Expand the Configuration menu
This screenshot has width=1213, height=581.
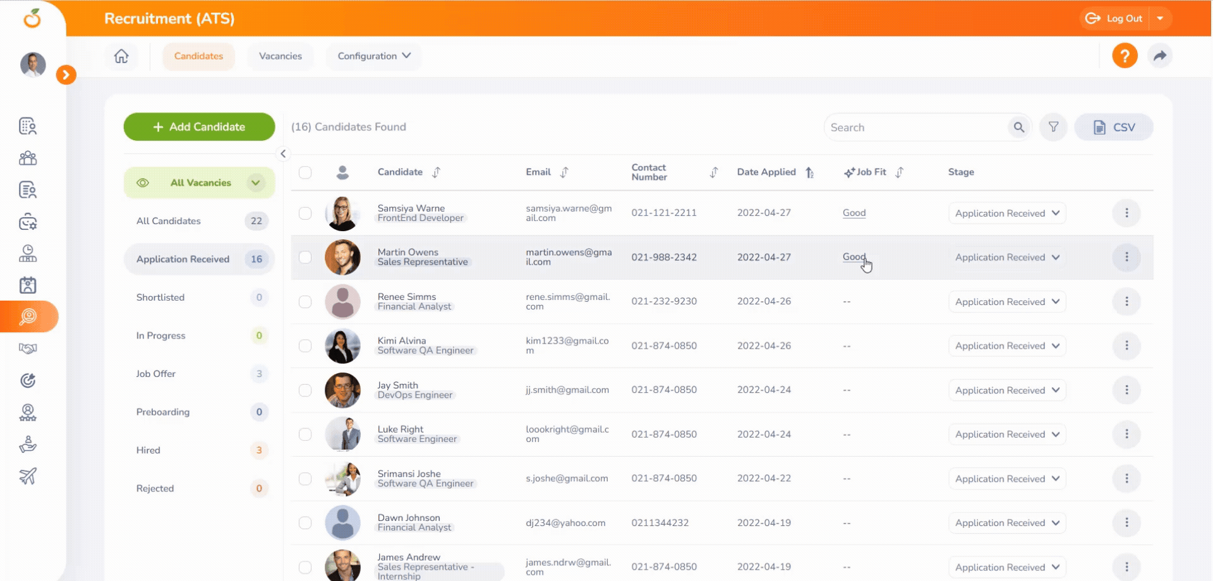pos(374,56)
